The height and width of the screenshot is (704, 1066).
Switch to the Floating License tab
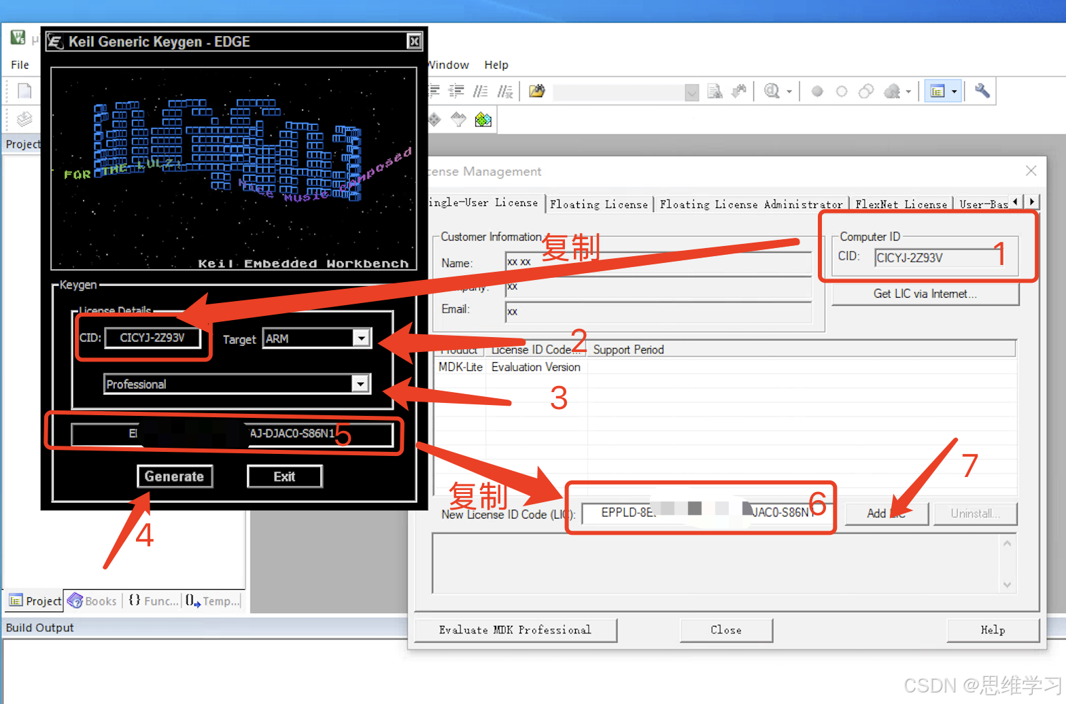599,204
